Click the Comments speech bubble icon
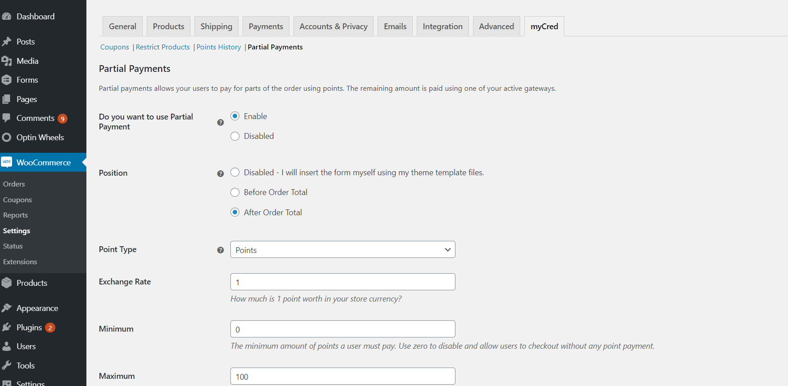The image size is (788, 386). 6,118
